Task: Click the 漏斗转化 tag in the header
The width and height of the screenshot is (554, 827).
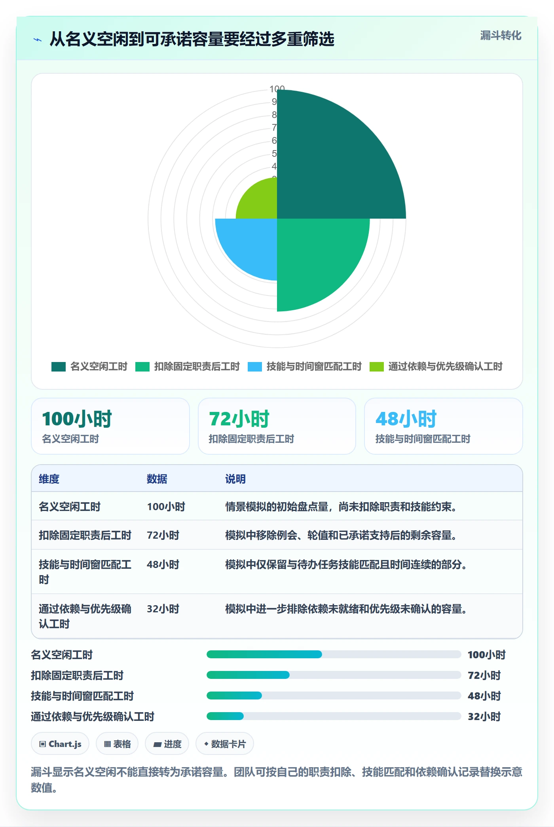Action: [x=501, y=36]
